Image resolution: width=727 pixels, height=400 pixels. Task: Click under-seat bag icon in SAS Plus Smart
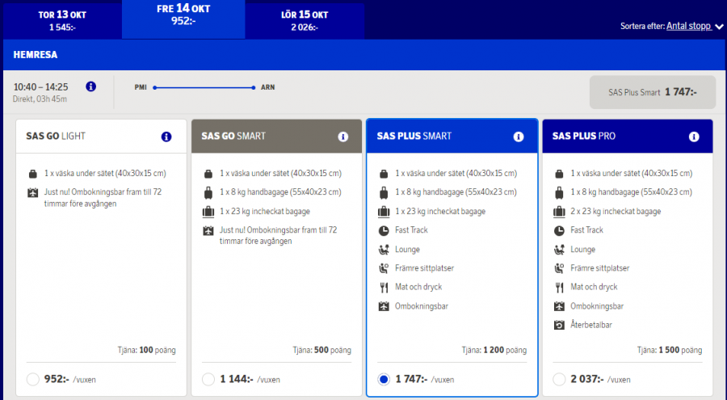point(384,174)
